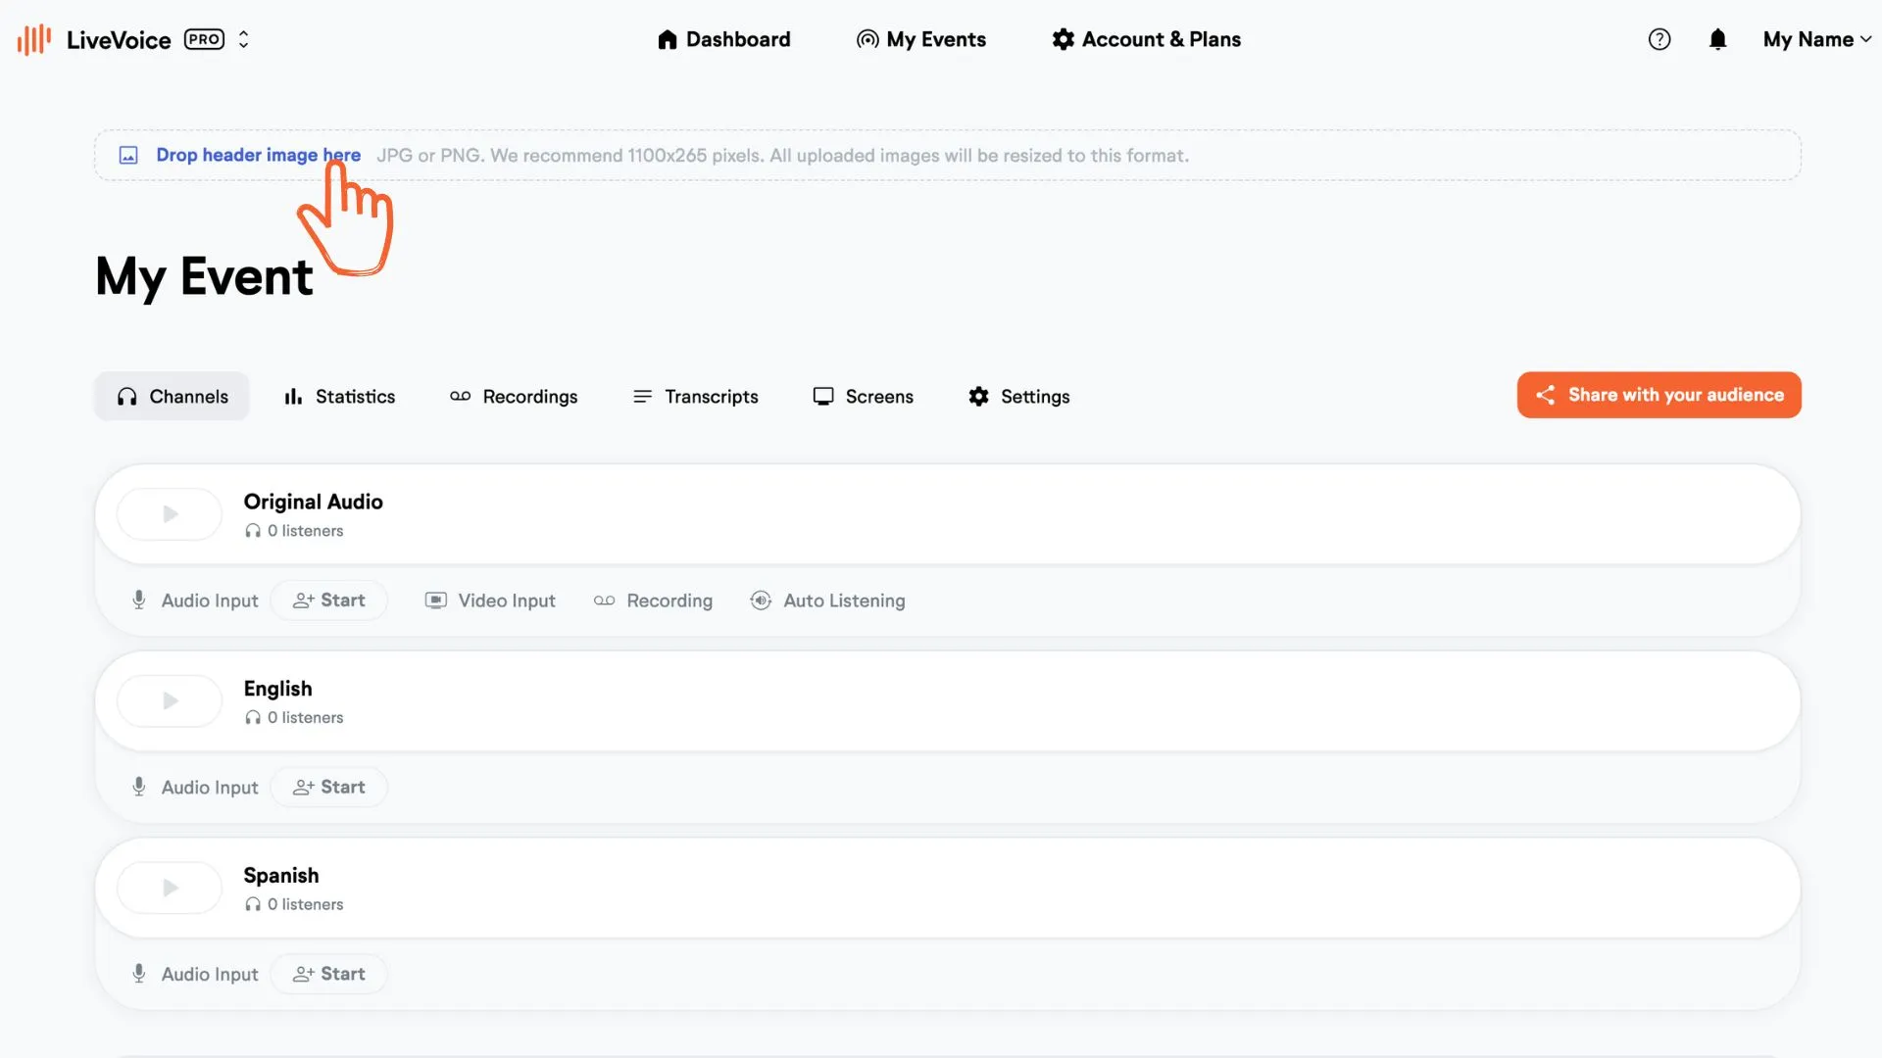
Task: Click 0 listeners under Spanish
Action: pyautogui.click(x=294, y=904)
